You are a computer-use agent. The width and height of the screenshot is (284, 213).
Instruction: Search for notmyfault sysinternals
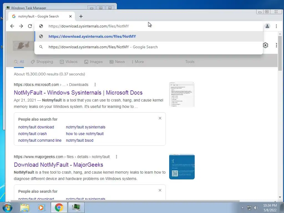click(85, 127)
